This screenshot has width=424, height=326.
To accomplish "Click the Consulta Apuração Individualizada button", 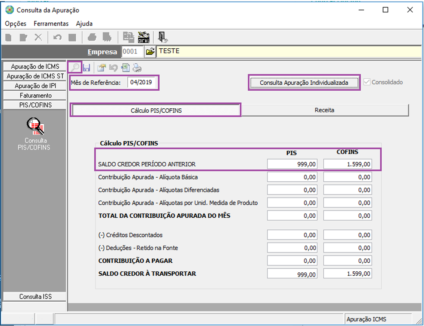I will tap(304, 82).
